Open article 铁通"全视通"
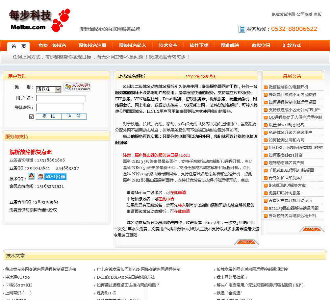Screen dimensions: 330x300 pyautogui.click(x=229, y=293)
